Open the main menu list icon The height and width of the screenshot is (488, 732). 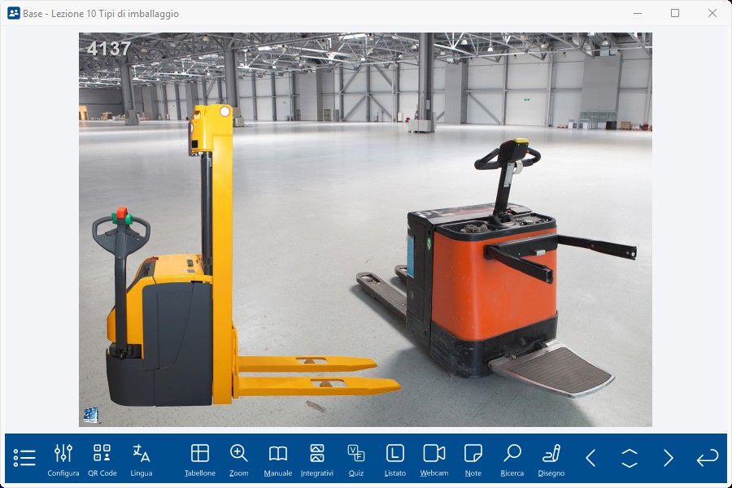[x=24, y=458]
